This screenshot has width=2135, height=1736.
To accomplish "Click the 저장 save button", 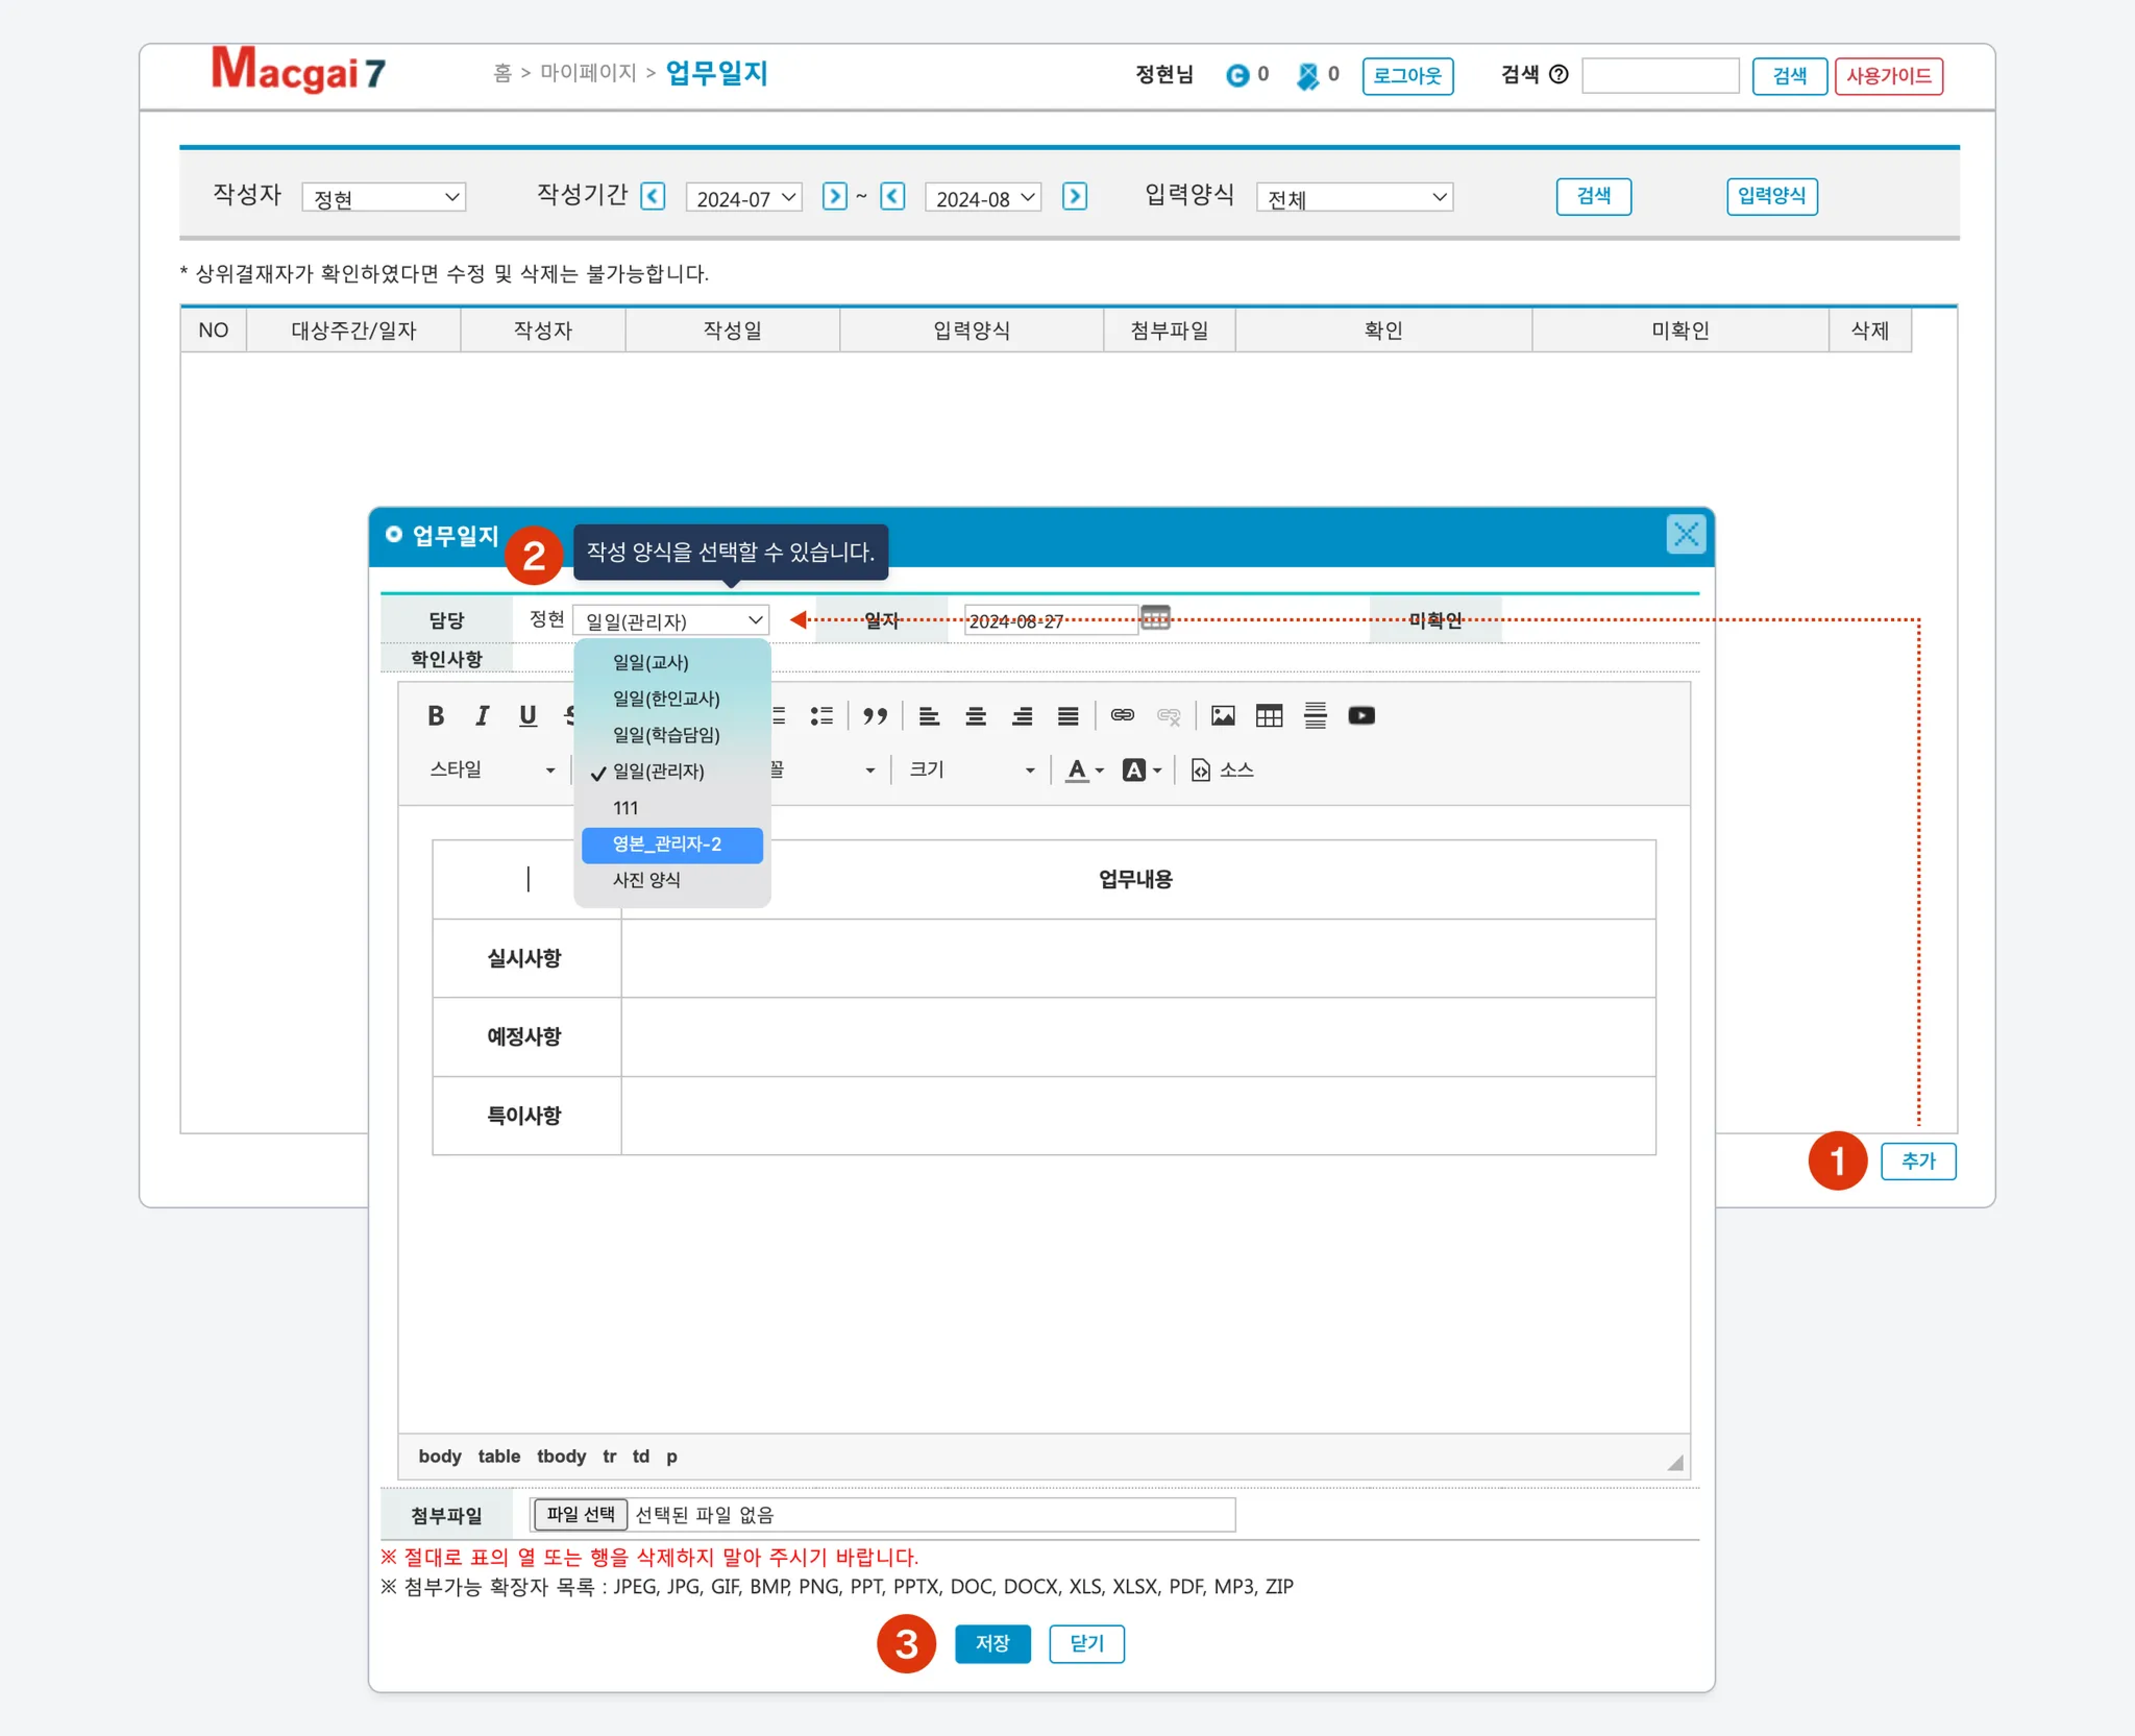I will [992, 1643].
